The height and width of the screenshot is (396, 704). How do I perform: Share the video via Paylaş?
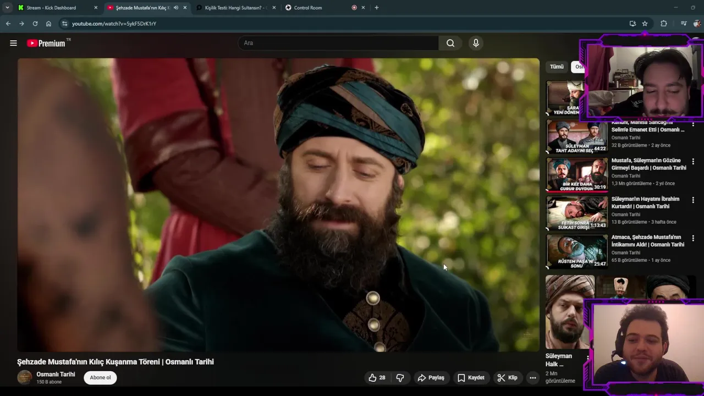[x=431, y=378]
